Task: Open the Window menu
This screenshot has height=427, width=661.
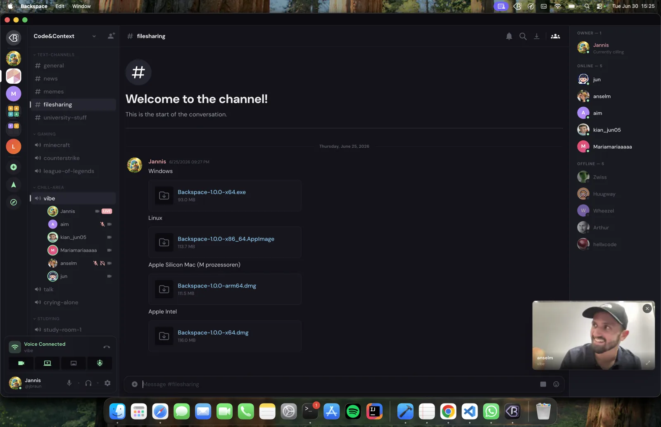Action: [81, 6]
